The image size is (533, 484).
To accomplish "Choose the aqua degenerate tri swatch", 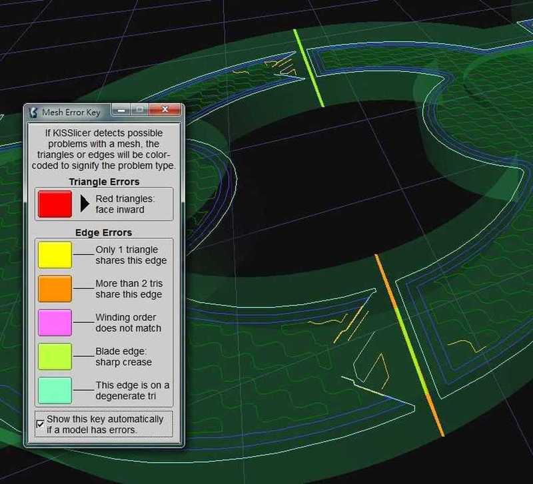I will [55, 390].
